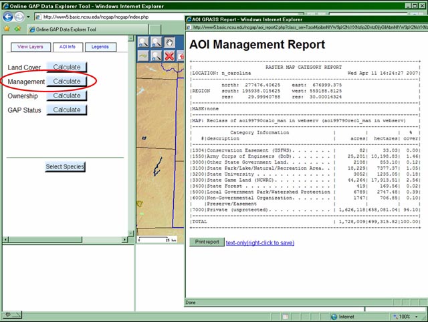The image size is (428, 322).
Task: Click the TOTAL row in the report
Action: [x=305, y=222]
